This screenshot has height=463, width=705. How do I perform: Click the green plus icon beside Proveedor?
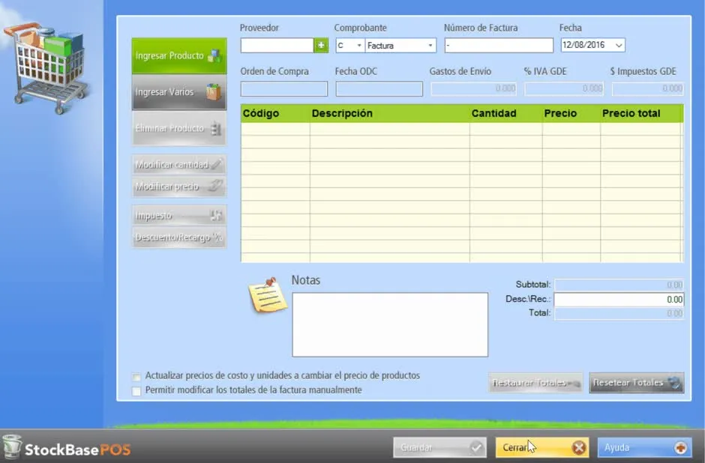[x=321, y=46]
